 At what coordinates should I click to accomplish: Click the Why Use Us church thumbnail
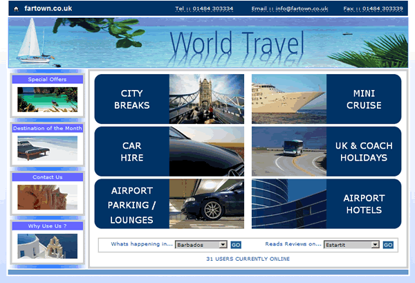47,246
